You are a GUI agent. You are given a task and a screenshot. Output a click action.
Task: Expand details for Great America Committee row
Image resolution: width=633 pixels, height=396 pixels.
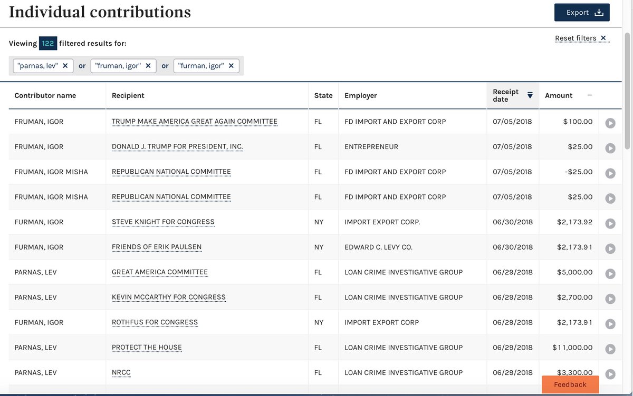(x=610, y=274)
